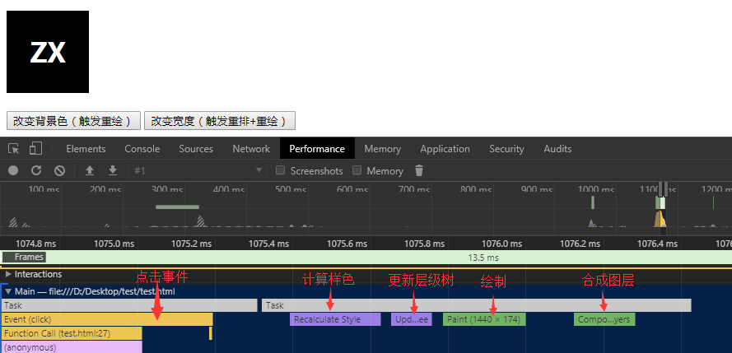The height and width of the screenshot is (353, 732).
Task: Click the 1076.4 ms ruler label
Action: click(x=657, y=244)
